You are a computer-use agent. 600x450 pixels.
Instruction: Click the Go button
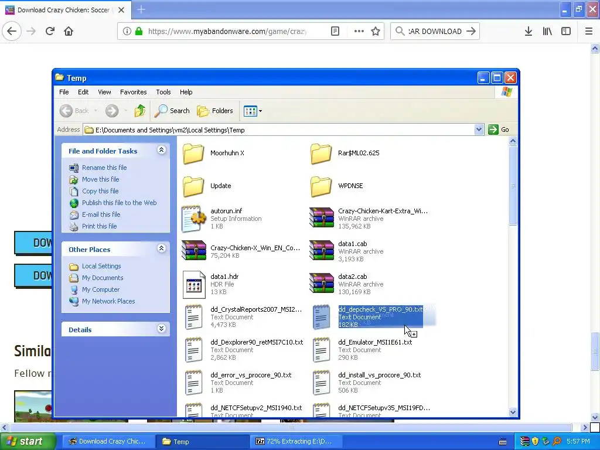499,129
